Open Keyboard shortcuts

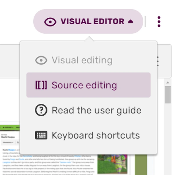[96, 135]
